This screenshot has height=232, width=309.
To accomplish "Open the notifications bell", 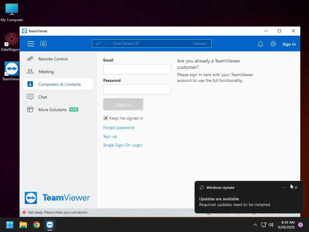I will click(x=260, y=44).
